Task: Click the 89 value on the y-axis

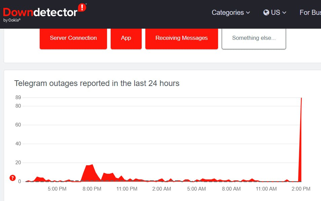Action: click(x=18, y=98)
